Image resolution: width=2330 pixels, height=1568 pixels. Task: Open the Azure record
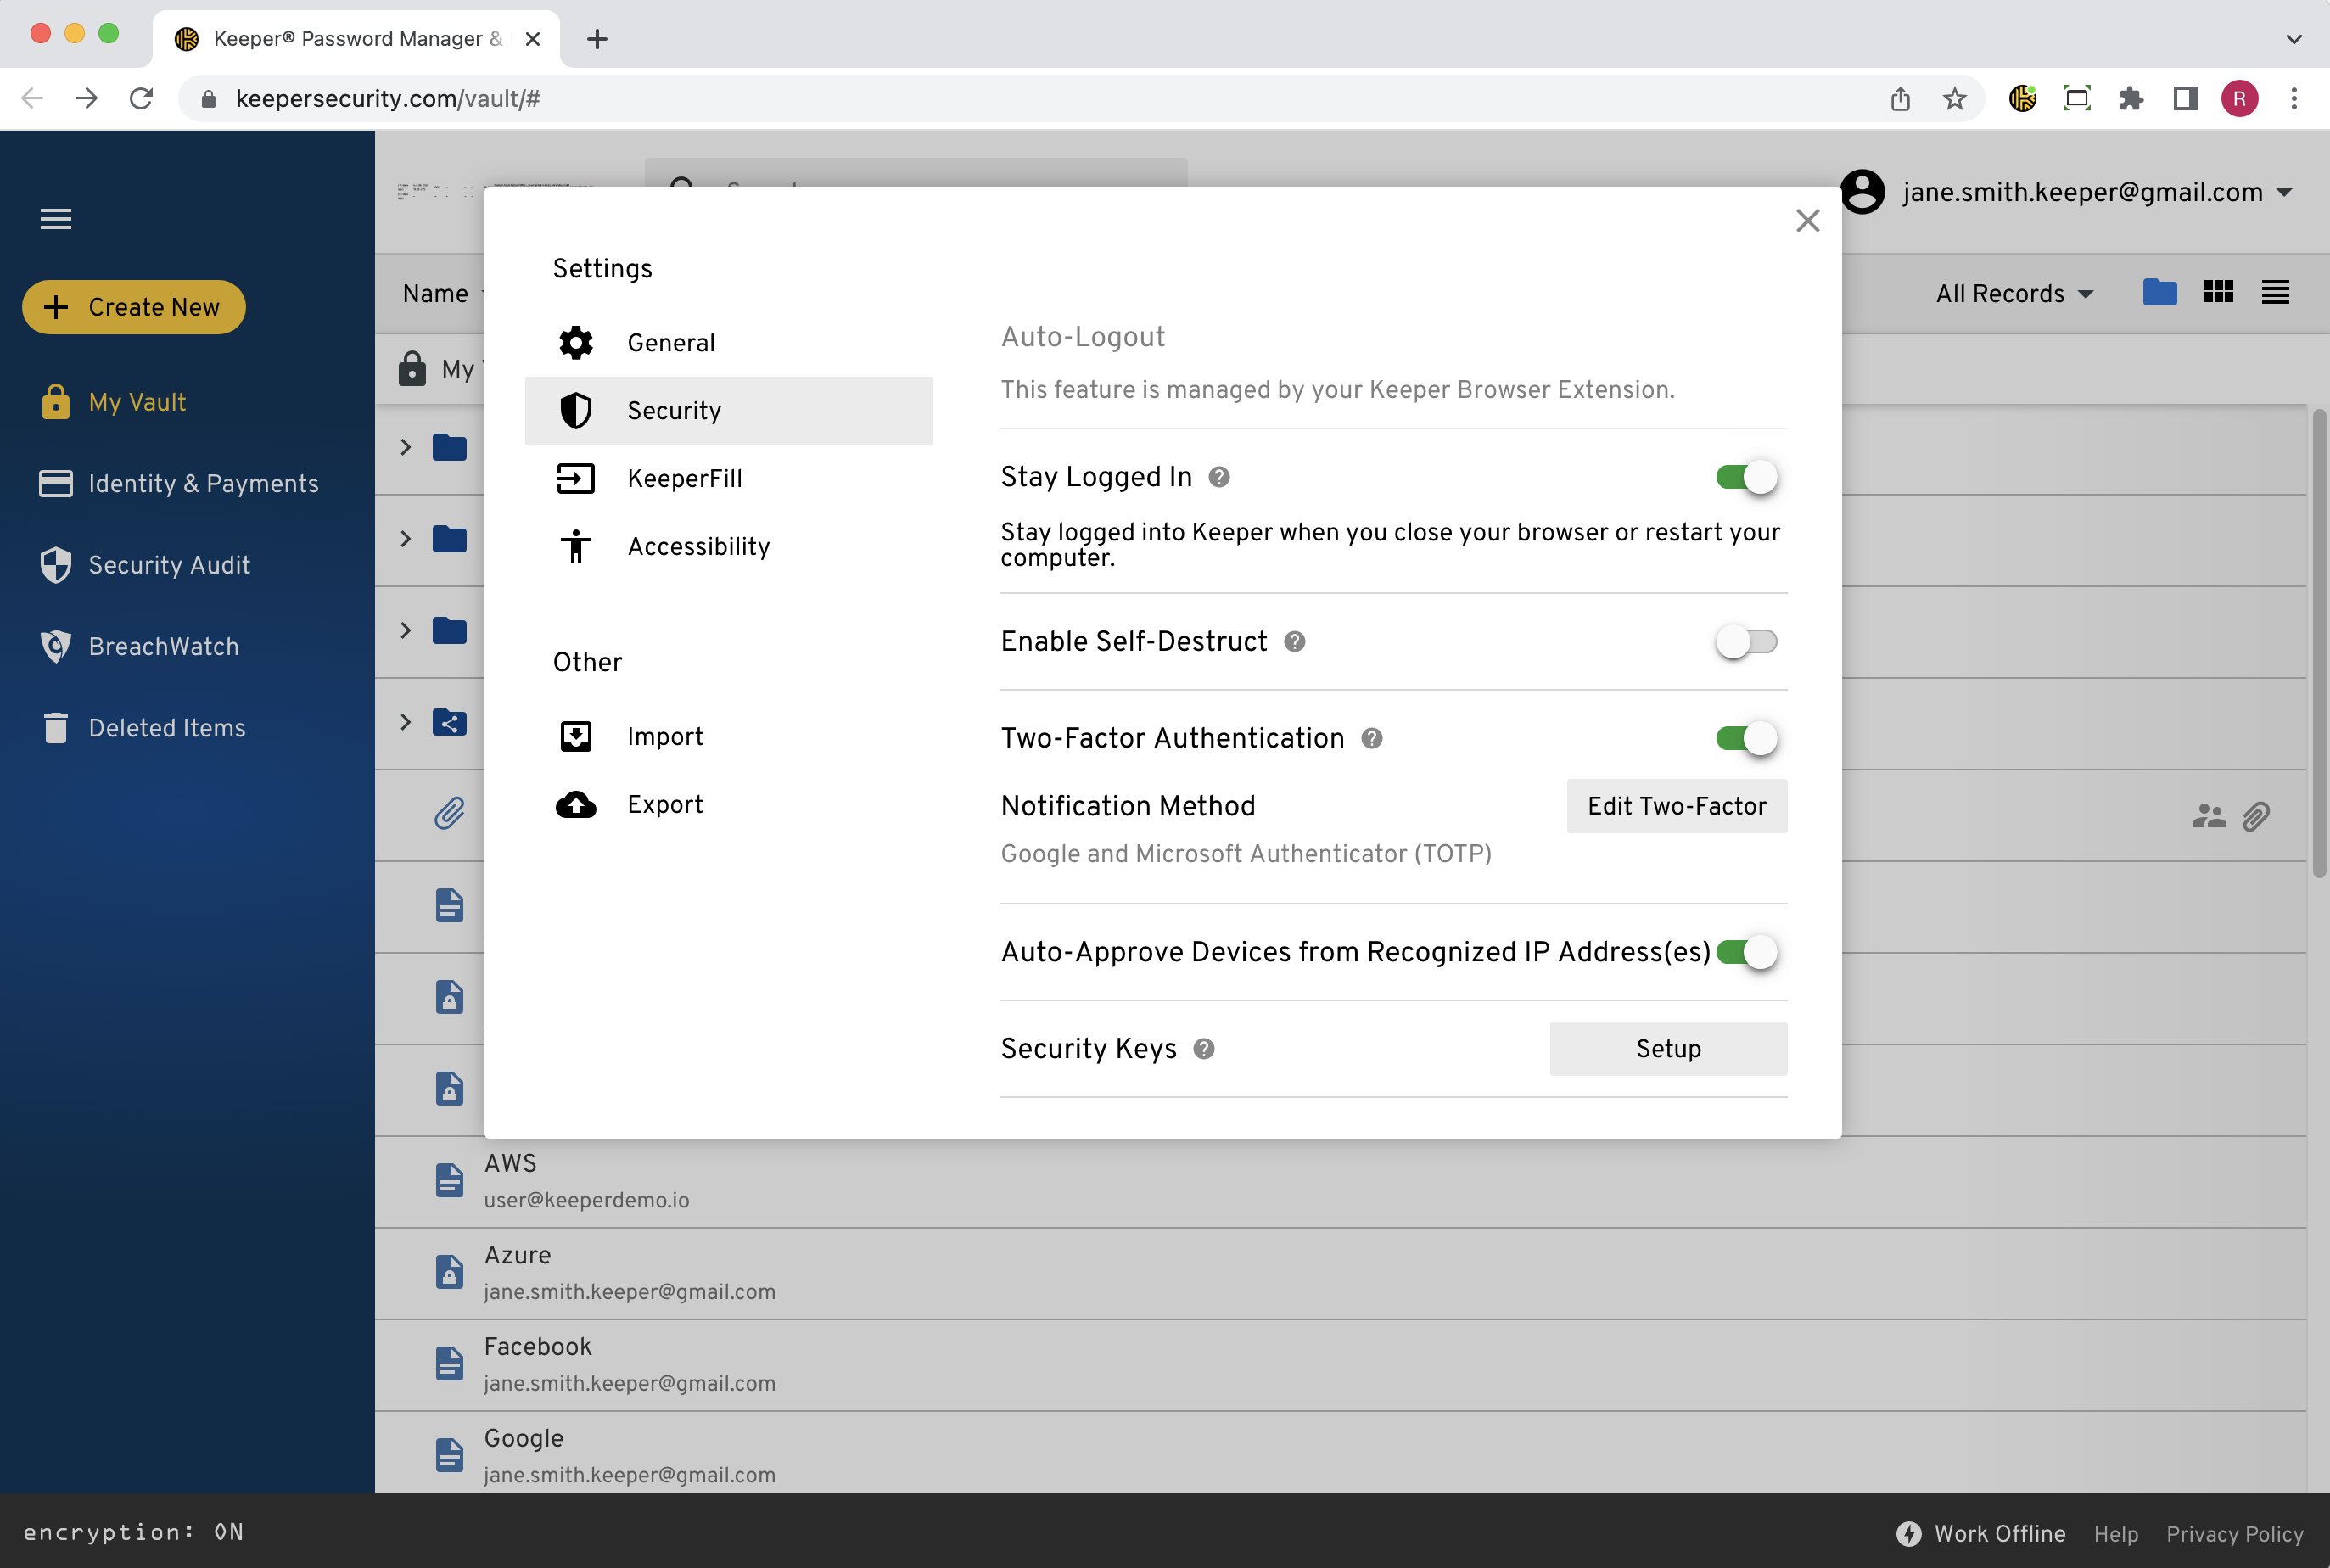1340,1273
